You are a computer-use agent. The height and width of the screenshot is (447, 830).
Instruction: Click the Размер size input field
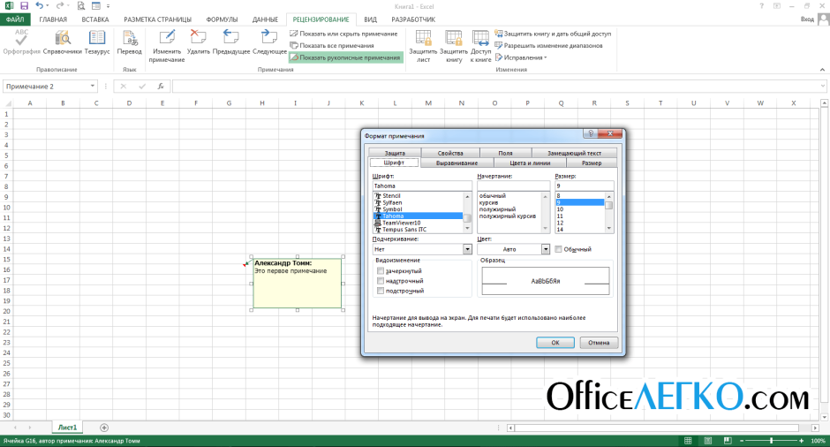pos(585,186)
